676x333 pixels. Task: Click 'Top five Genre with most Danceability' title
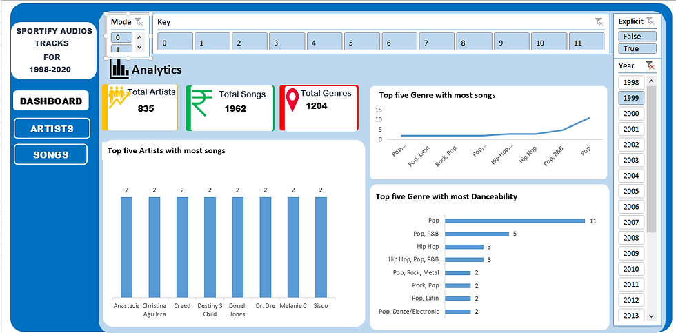click(x=446, y=196)
